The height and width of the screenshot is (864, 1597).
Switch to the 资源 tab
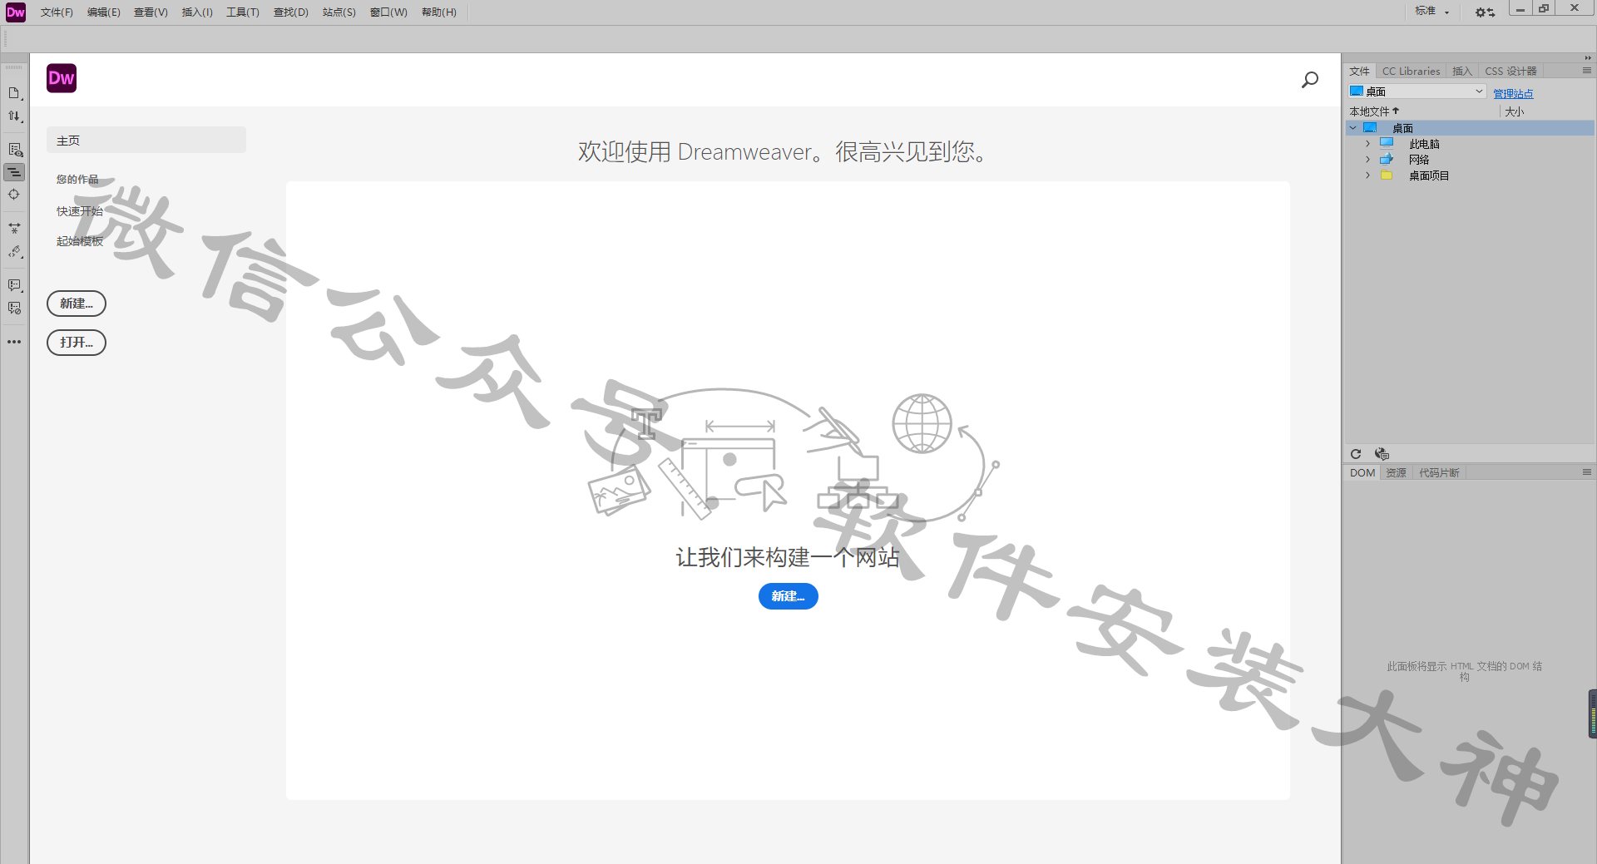(x=1396, y=473)
